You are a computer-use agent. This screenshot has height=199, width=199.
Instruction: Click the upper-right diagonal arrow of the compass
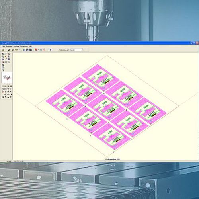tap(11, 92)
